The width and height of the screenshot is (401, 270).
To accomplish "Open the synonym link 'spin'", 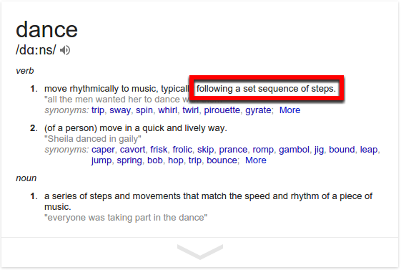I will (x=144, y=110).
